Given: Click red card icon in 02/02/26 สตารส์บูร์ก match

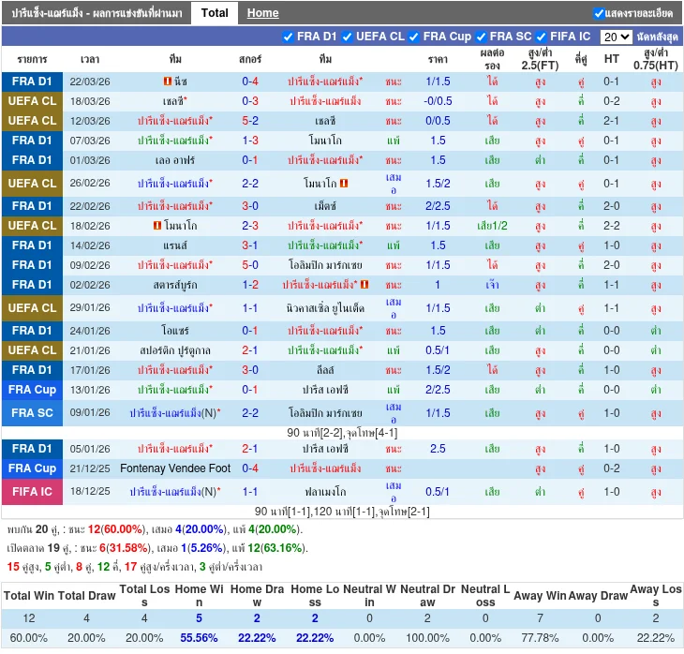Looking at the screenshot, I should pos(364,285).
